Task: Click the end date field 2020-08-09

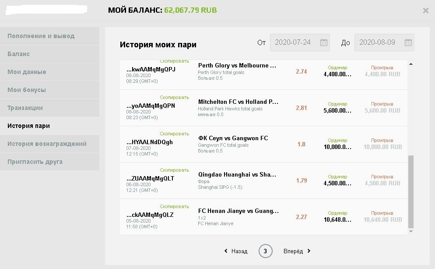Action: click(x=377, y=42)
